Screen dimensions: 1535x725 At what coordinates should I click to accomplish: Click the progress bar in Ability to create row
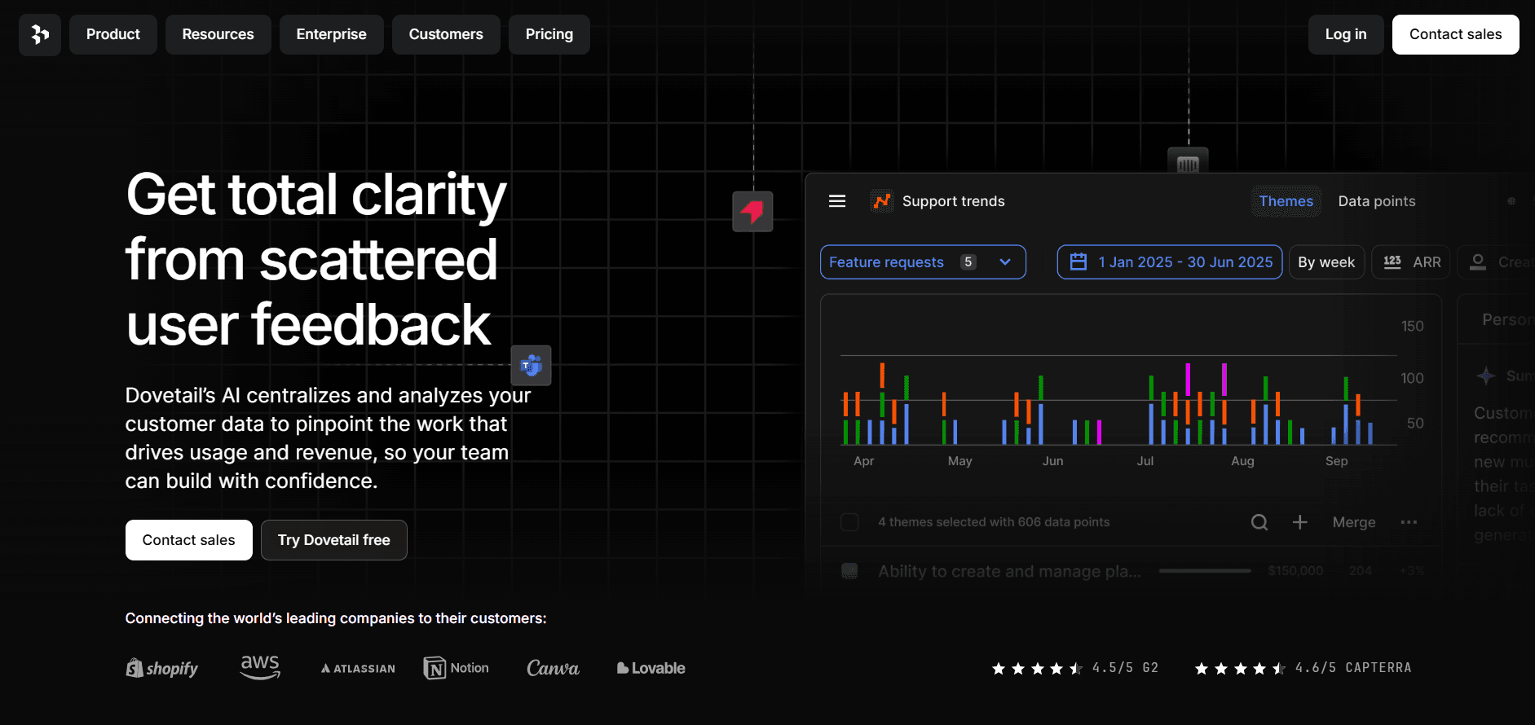(x=1205, y=571)
